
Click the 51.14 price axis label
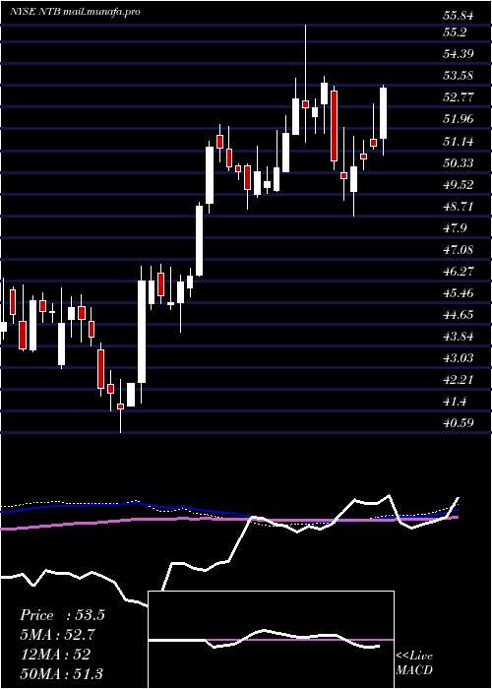pyautogui.click(x=459, y=142)
